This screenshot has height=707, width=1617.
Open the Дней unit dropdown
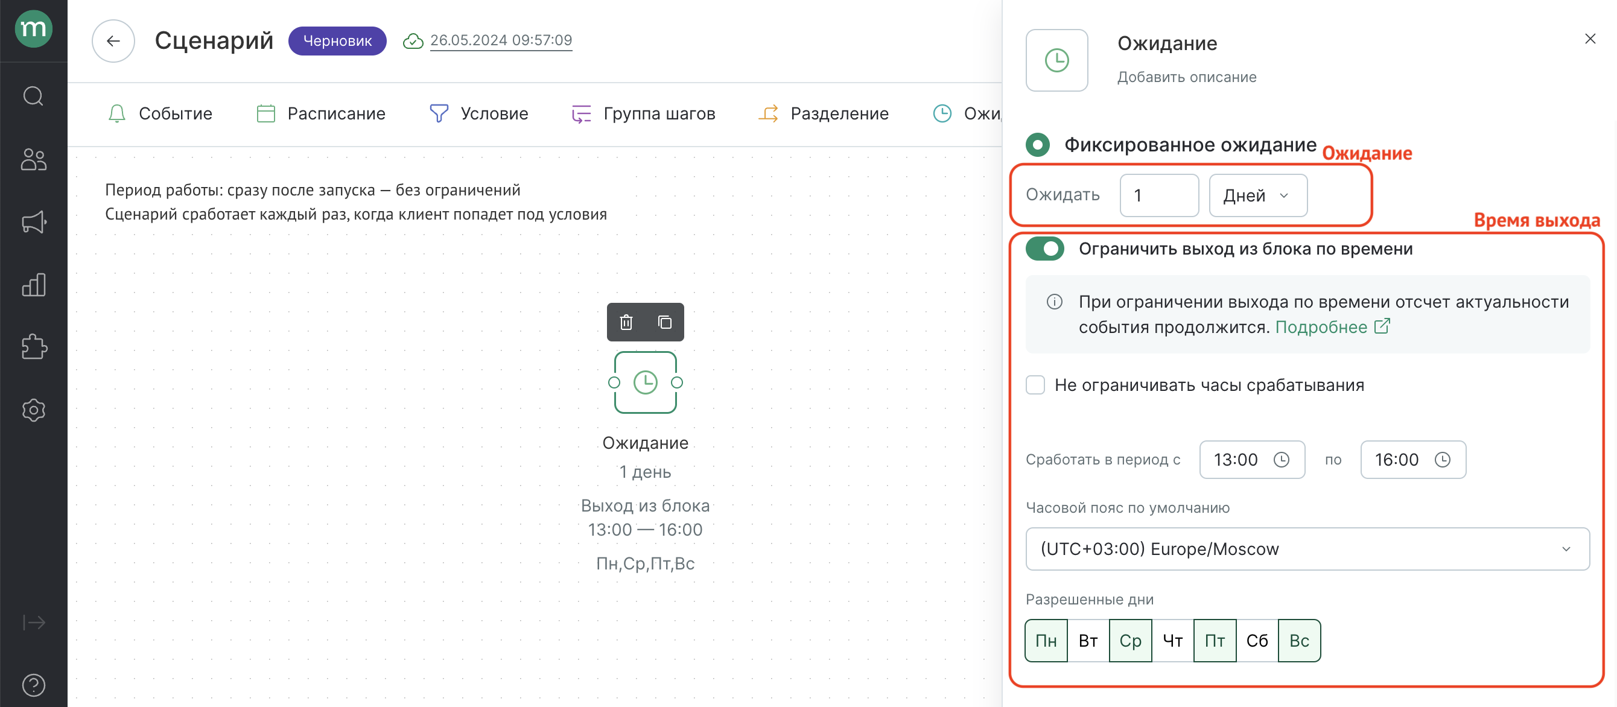[1258, 195]
